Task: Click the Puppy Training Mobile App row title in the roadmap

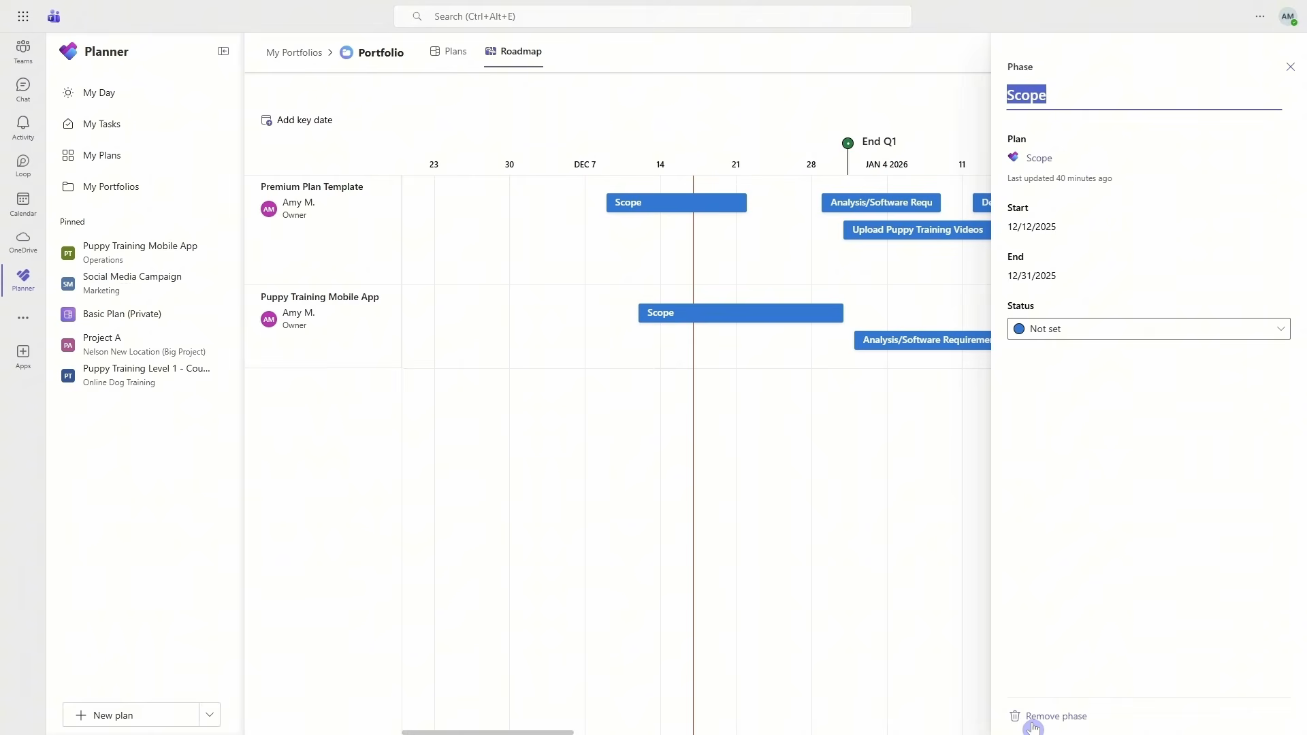Action: pos(320,297)
